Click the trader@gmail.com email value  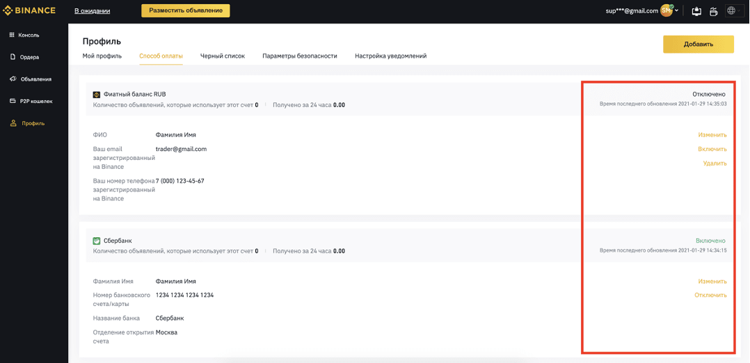pyautogui.click(x=181, y=150)
